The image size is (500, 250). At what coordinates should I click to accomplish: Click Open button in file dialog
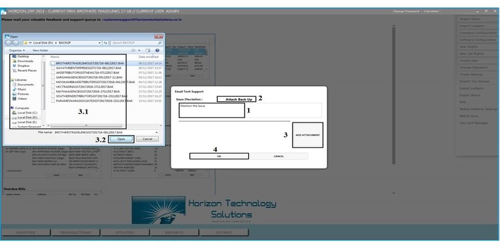point(121,139)
